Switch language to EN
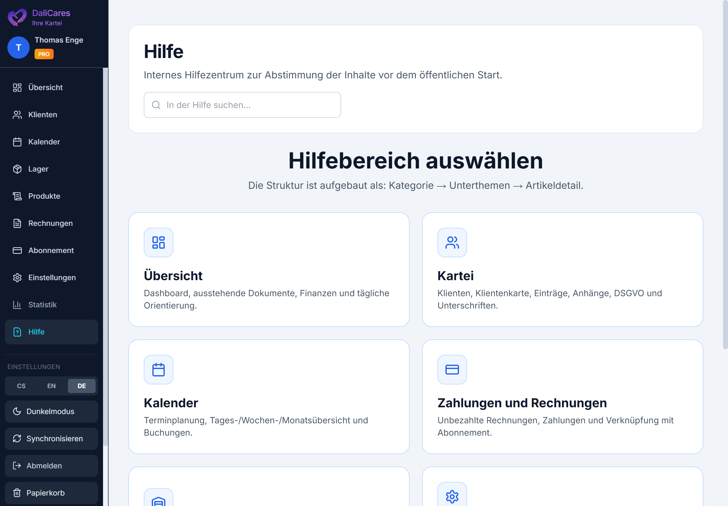 click(51, 386)
